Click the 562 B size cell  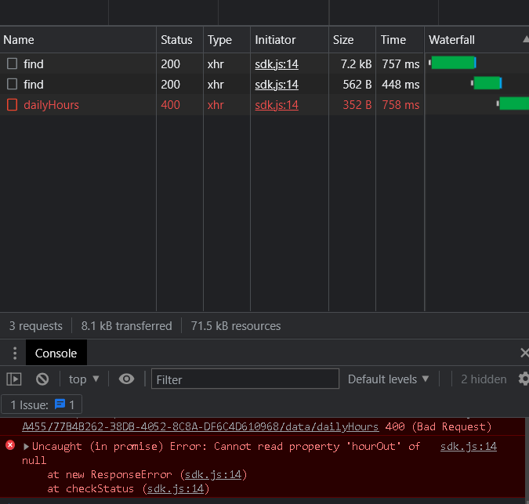357,85
